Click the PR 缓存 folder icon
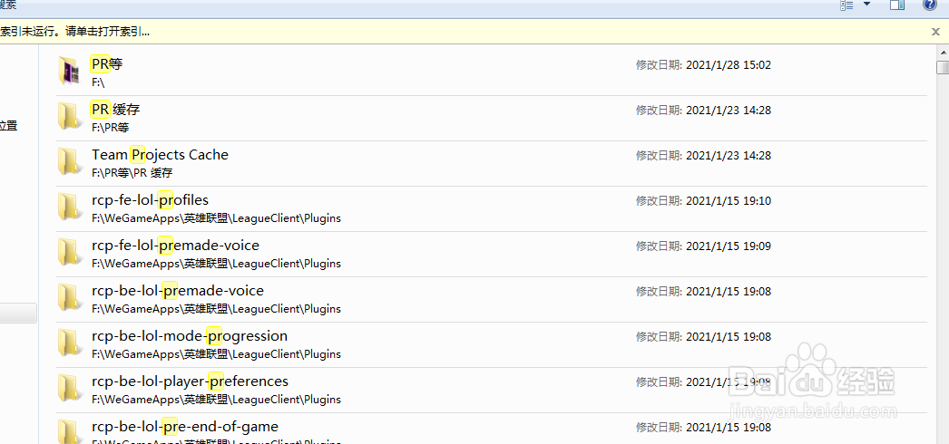The image size is (949, 444). click(x=68, y=116)
